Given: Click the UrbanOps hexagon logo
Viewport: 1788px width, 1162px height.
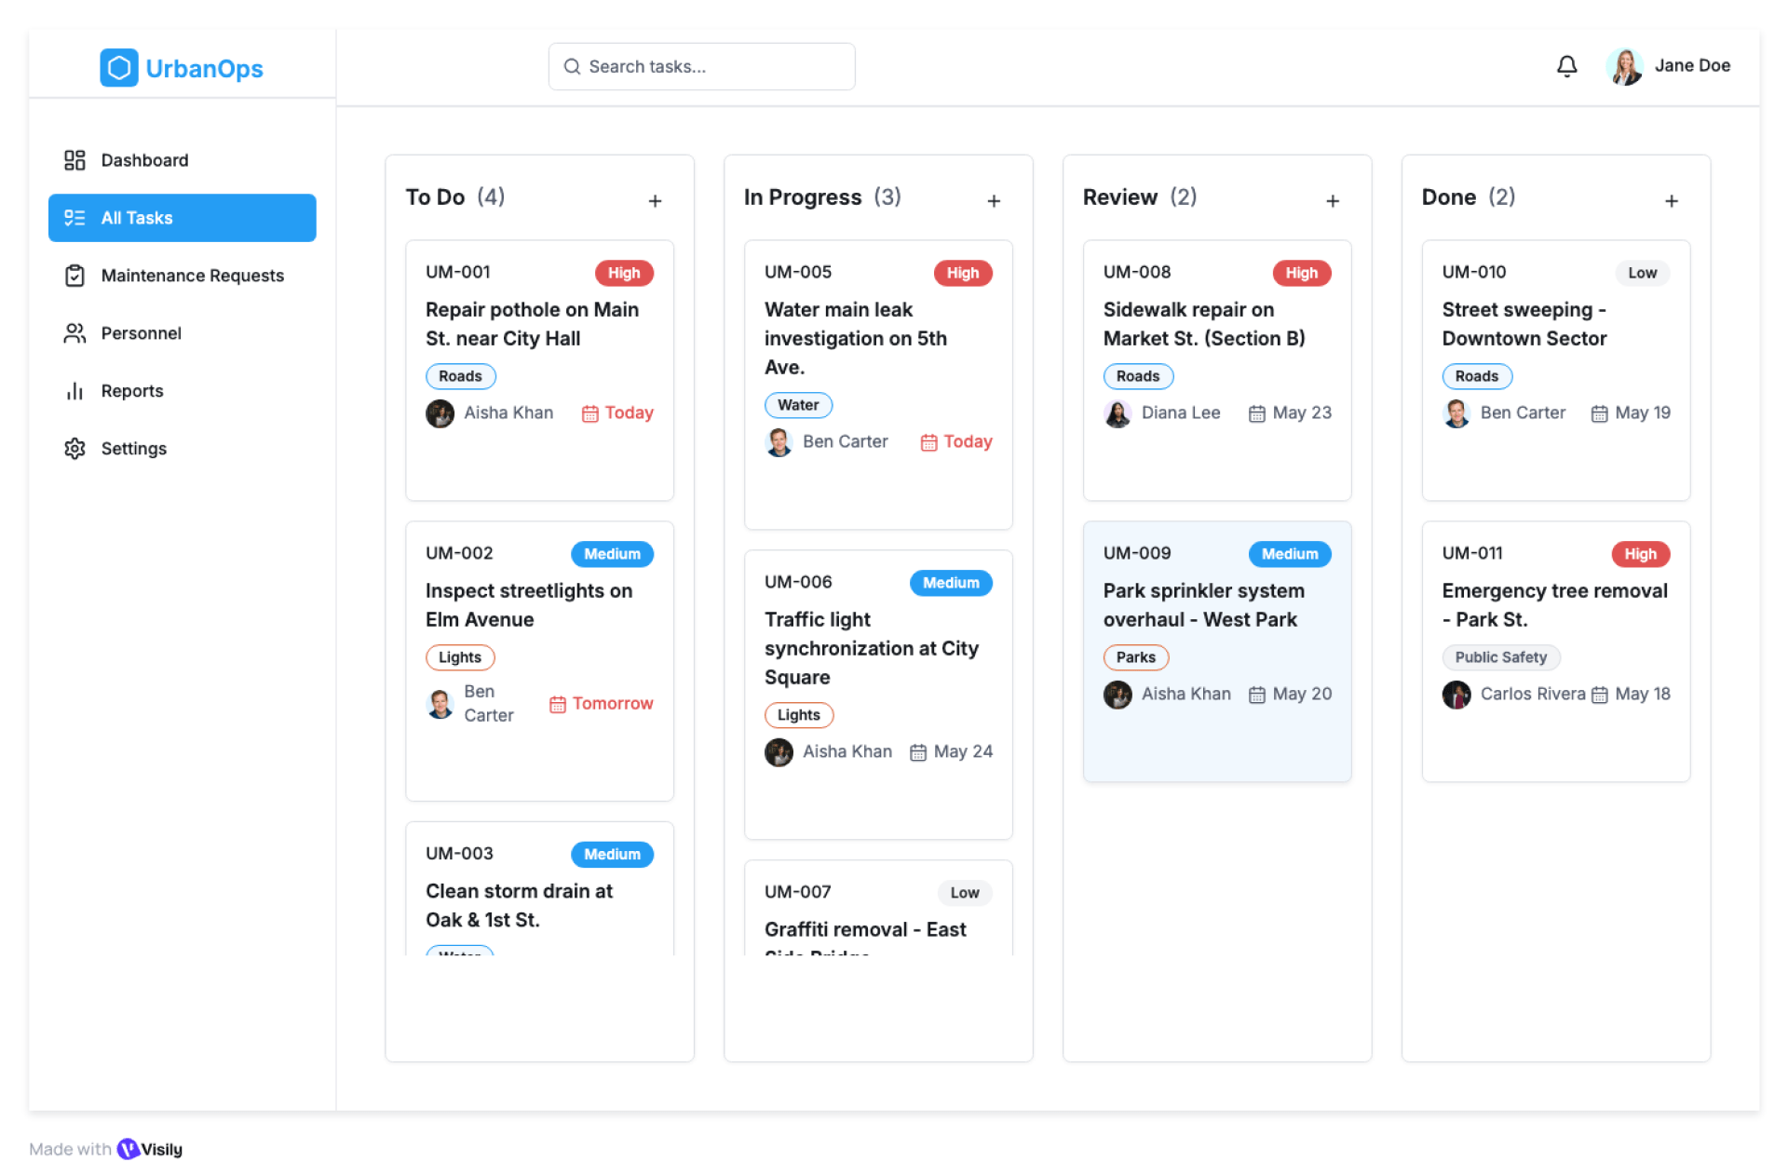Looking at the screenshot, I should (x=119, y=68).
